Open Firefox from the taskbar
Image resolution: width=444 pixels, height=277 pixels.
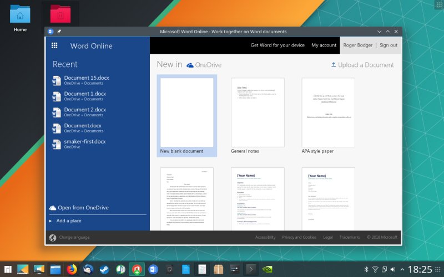72,269
